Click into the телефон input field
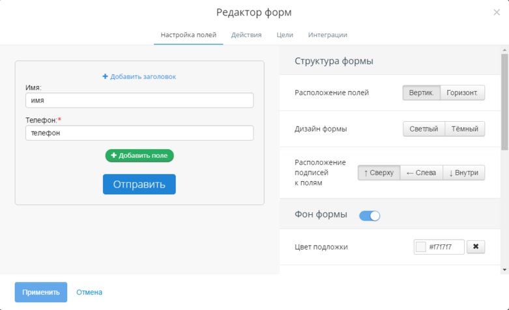This screenshot has width=509, height=310. (x=139, y=133)
